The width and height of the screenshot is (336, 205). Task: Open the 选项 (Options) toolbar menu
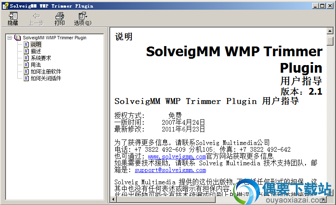83,19
